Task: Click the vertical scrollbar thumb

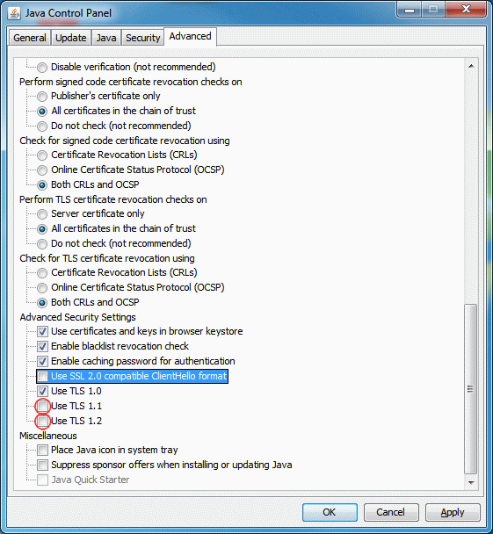Action: (x=471, y=388)
